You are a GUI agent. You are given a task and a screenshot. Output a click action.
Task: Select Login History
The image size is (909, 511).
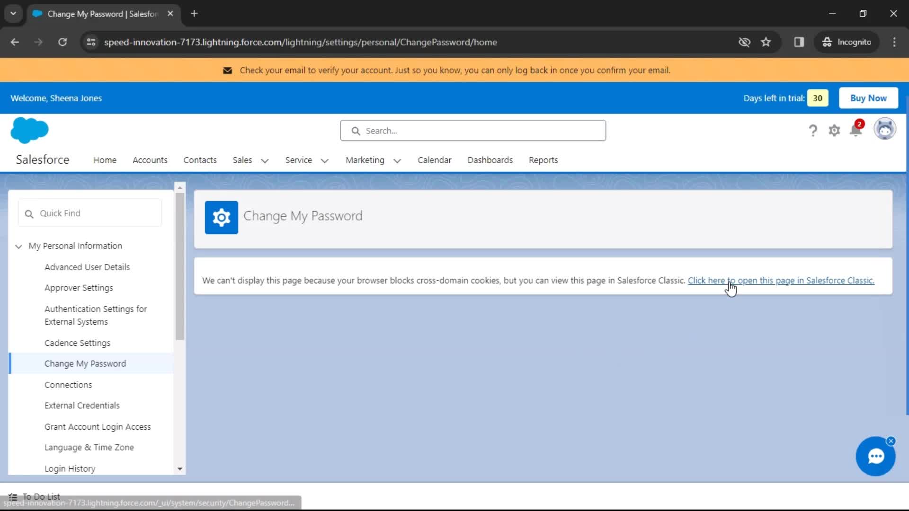coord(70,468)
